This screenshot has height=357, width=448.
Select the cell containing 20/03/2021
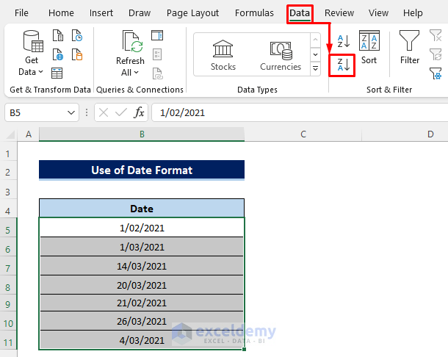click(142, 285)
